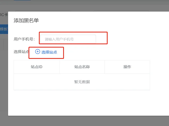Select the 操作 column header

[x=127, y=67]
